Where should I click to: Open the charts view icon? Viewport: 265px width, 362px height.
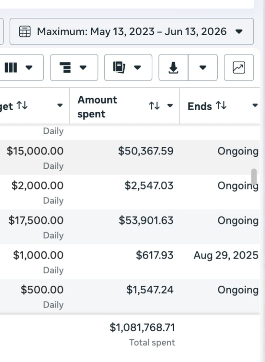click(x=239, y=68)
